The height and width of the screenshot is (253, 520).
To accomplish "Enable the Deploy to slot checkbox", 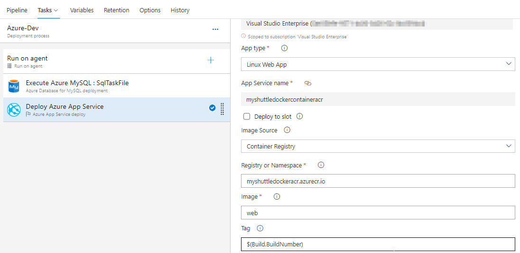I will (x=246, y=116).
